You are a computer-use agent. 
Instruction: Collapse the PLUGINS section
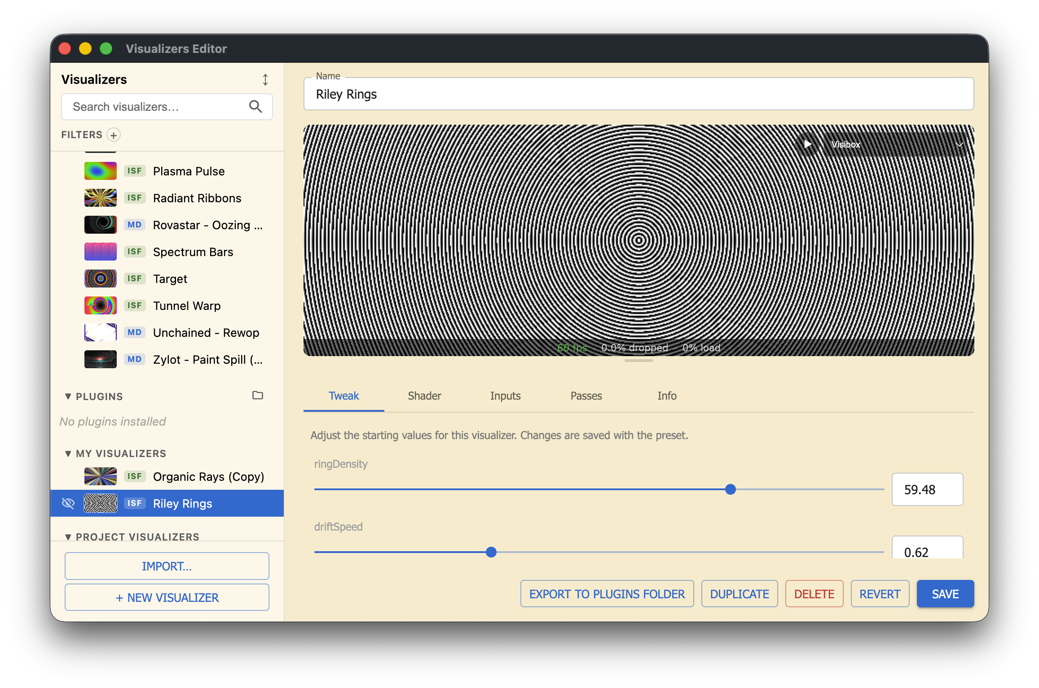tap(68, 396)
